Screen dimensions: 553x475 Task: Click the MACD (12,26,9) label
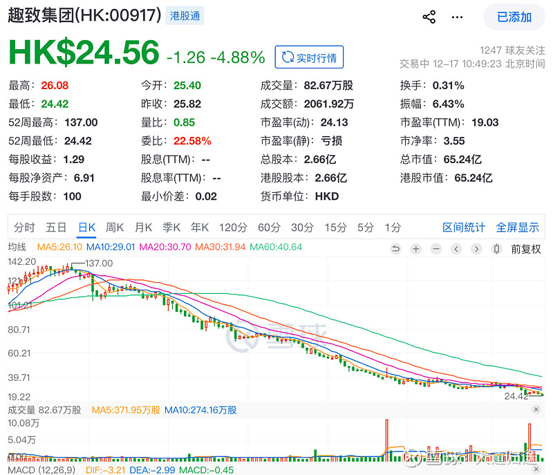coord(41,470)
